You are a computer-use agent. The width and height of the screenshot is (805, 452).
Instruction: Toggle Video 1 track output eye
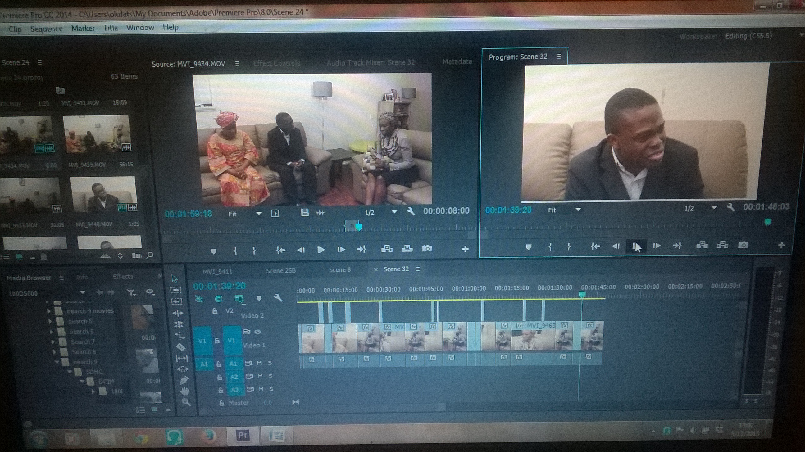tap(258, 332)
